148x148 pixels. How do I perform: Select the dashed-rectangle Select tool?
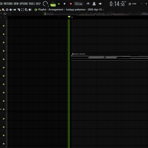tap(22, 10)
